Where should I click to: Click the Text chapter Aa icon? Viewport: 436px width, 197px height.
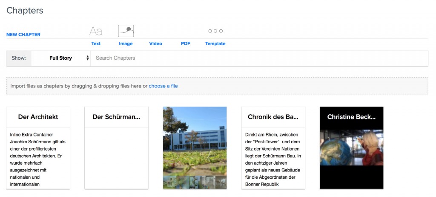coord(96,31)
